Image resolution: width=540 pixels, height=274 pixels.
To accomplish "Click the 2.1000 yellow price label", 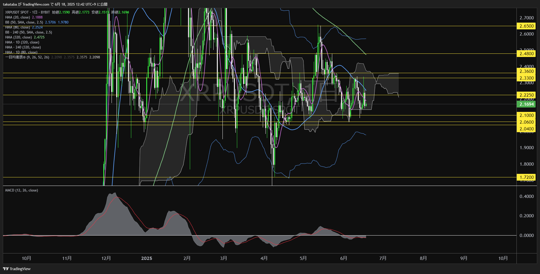I will coord(526,115).
